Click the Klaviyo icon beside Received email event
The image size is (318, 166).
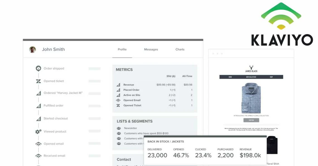38,156
